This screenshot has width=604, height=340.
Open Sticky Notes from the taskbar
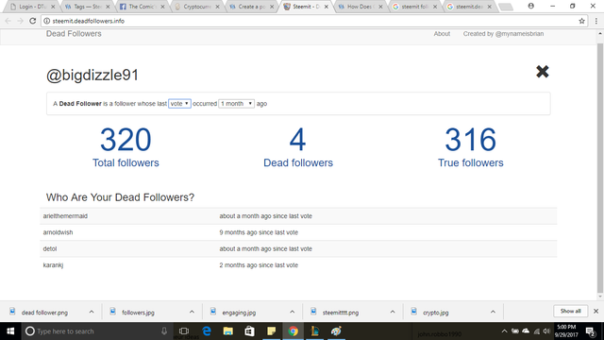[271, 331]
